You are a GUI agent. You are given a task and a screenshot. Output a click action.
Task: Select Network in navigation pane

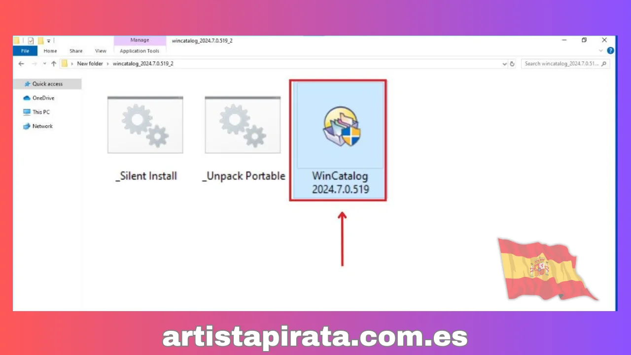[42, 126]
